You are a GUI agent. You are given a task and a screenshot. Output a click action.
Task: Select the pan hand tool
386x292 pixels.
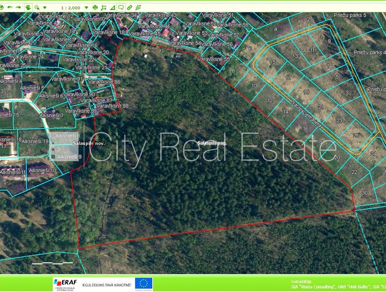click(28, 7)
